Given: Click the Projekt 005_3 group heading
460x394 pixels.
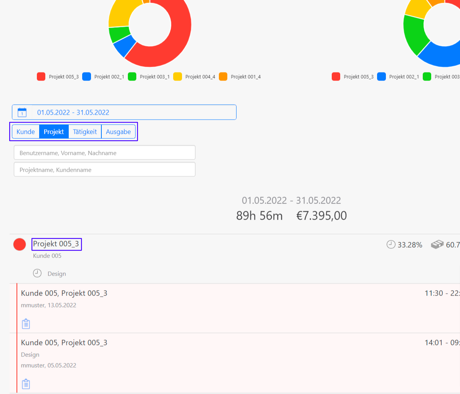Looking at the screenshot, I should click(56, 244).
